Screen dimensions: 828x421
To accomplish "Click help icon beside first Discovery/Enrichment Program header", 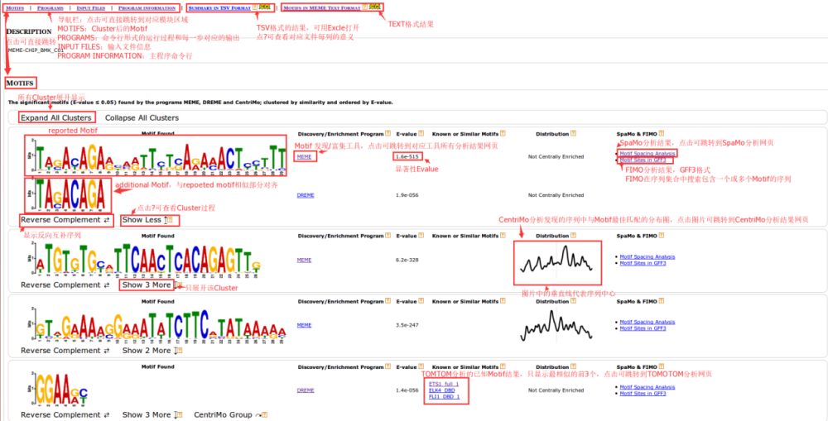I will click(x=389, y=134).
